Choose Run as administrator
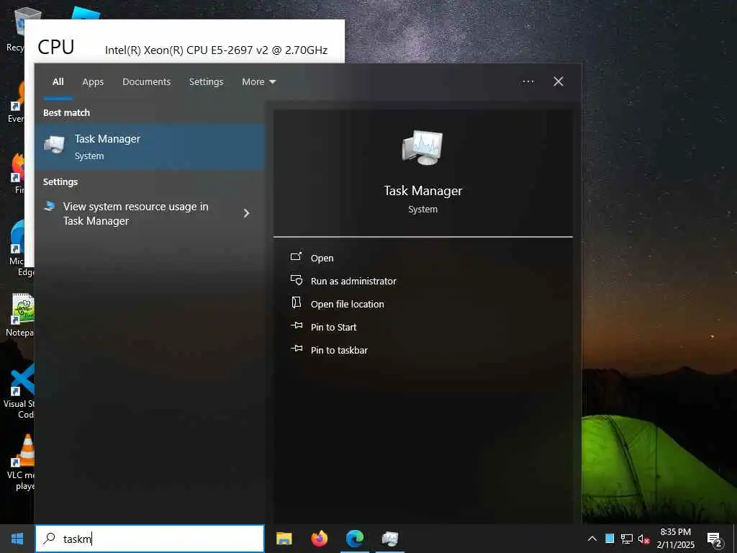737x553 pixels. click(353, 282)
